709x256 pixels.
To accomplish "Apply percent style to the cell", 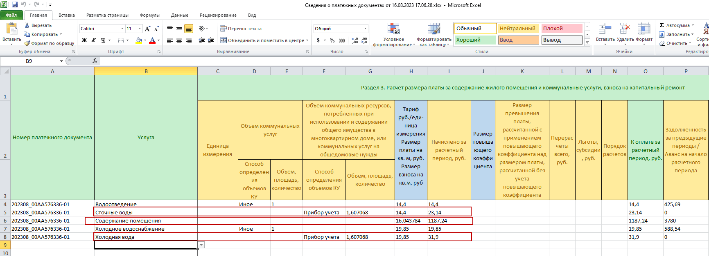I will [332, 40].
